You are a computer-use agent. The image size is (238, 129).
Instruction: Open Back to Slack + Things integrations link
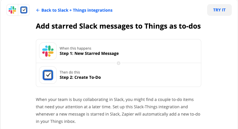[x=77, y=10]
